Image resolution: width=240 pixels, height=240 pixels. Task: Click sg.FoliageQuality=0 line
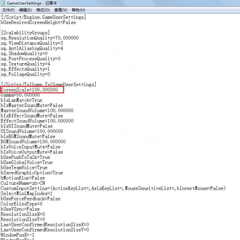click(x=25, y=74)
